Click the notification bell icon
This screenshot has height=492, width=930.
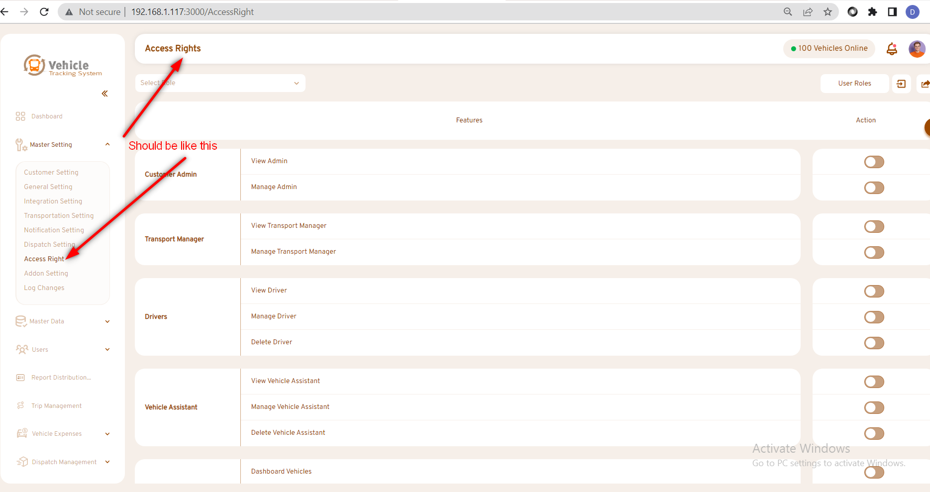892,49
